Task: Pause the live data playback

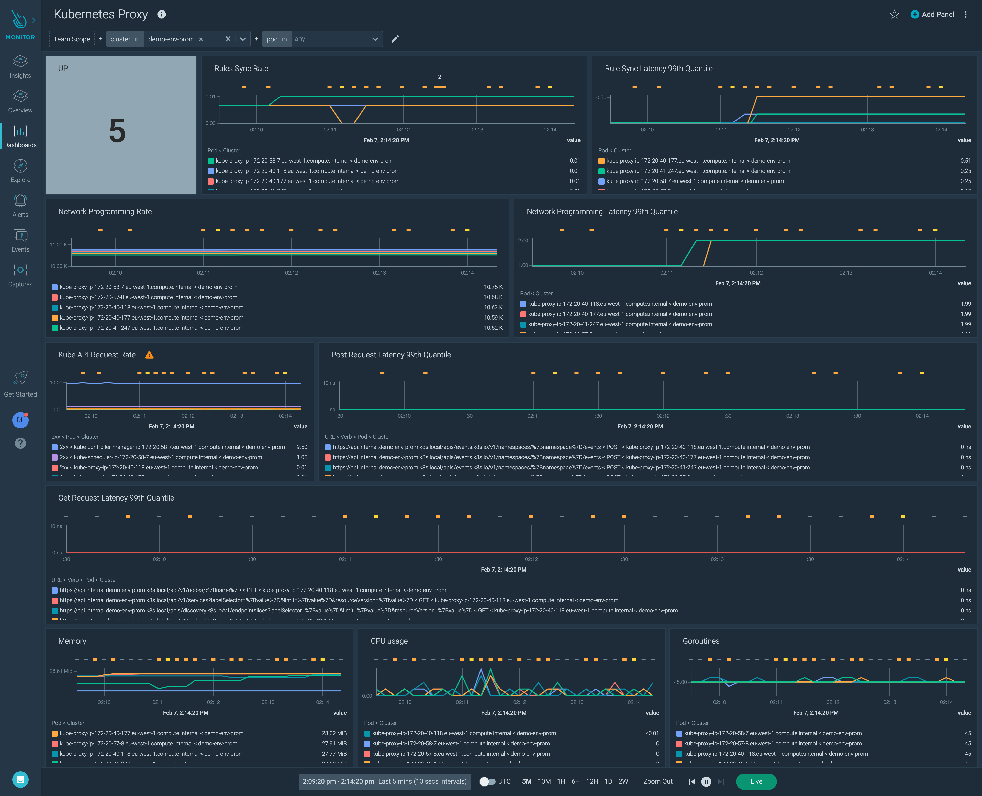Action: pyautogui.click(x=706, y=781)
